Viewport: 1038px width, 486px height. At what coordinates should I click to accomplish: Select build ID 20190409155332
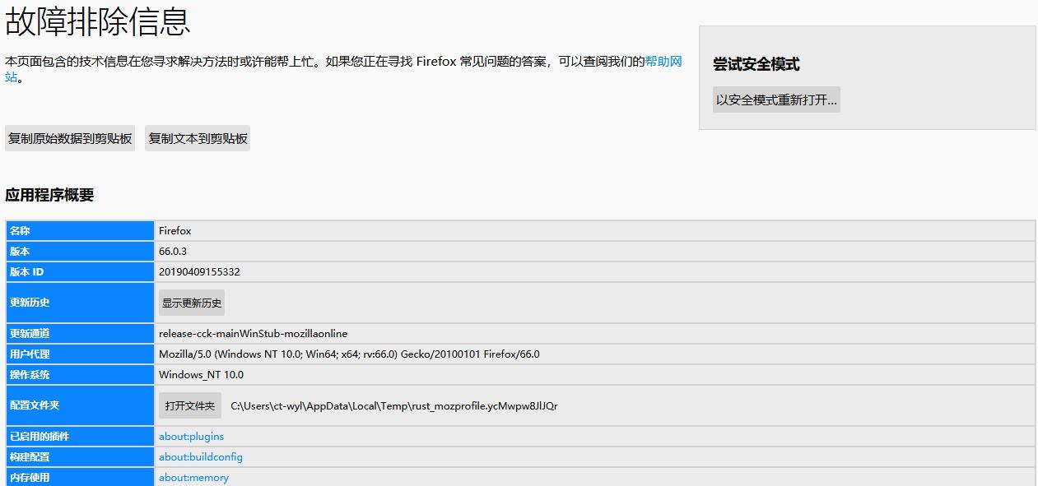click(199, 272)
